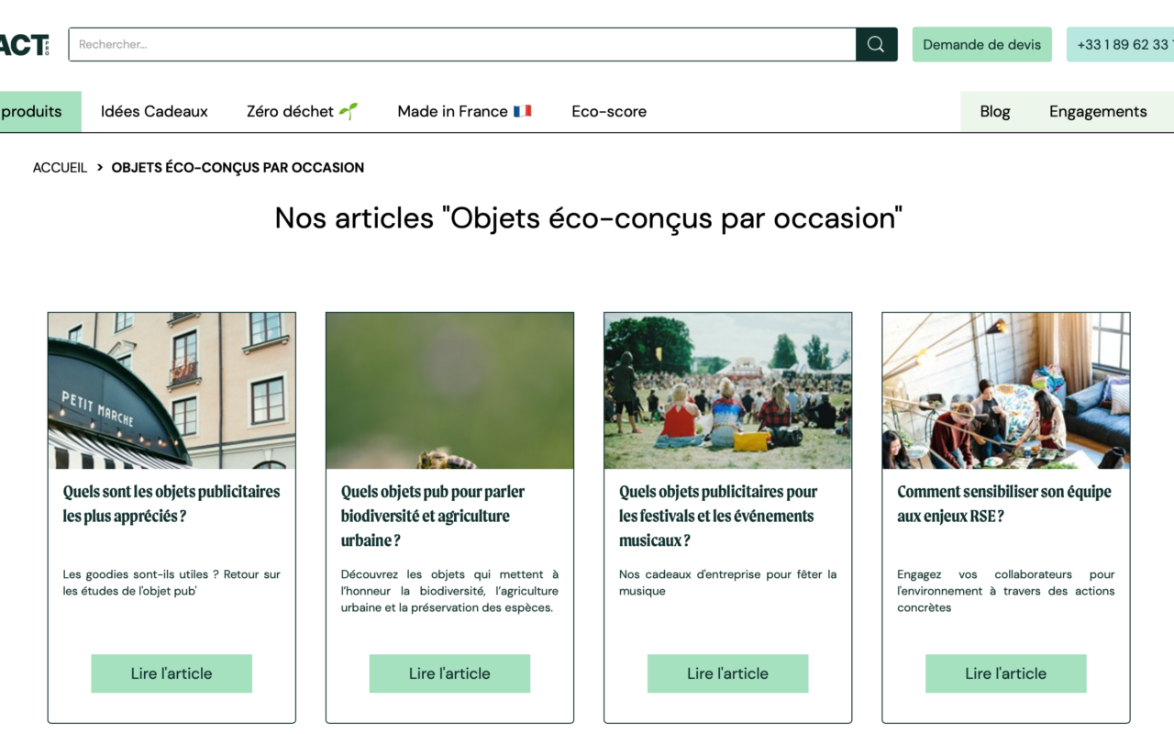Screen dimensions: 1174x734
Task: Click text 'Découvrez les objets qui mettent à l'honneur'
Action: pyautogui.click(x=449, y=583)
